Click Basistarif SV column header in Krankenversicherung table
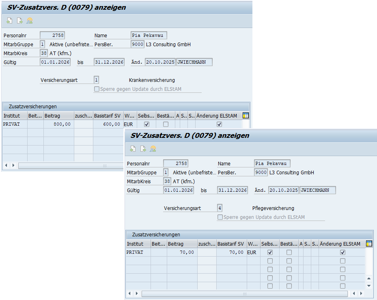Viewport: 377px width, 300px height. [108, 116]
